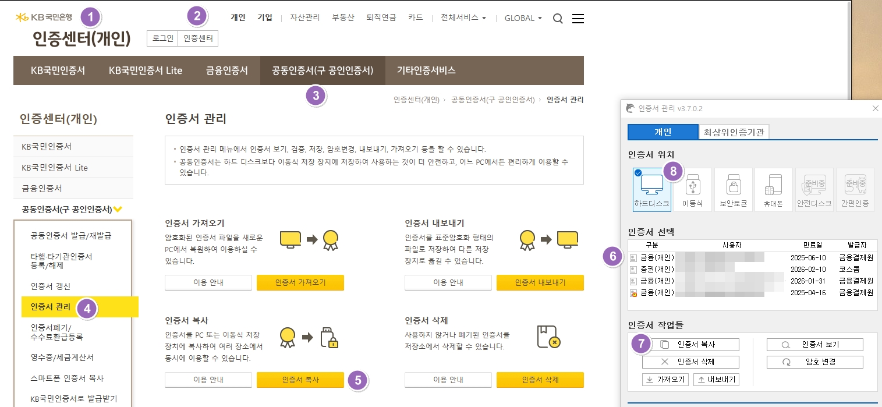Screen dimensions: 882x407
Task: Click the 인증서 복사 USB illustration
Action: tap(309, 338)
